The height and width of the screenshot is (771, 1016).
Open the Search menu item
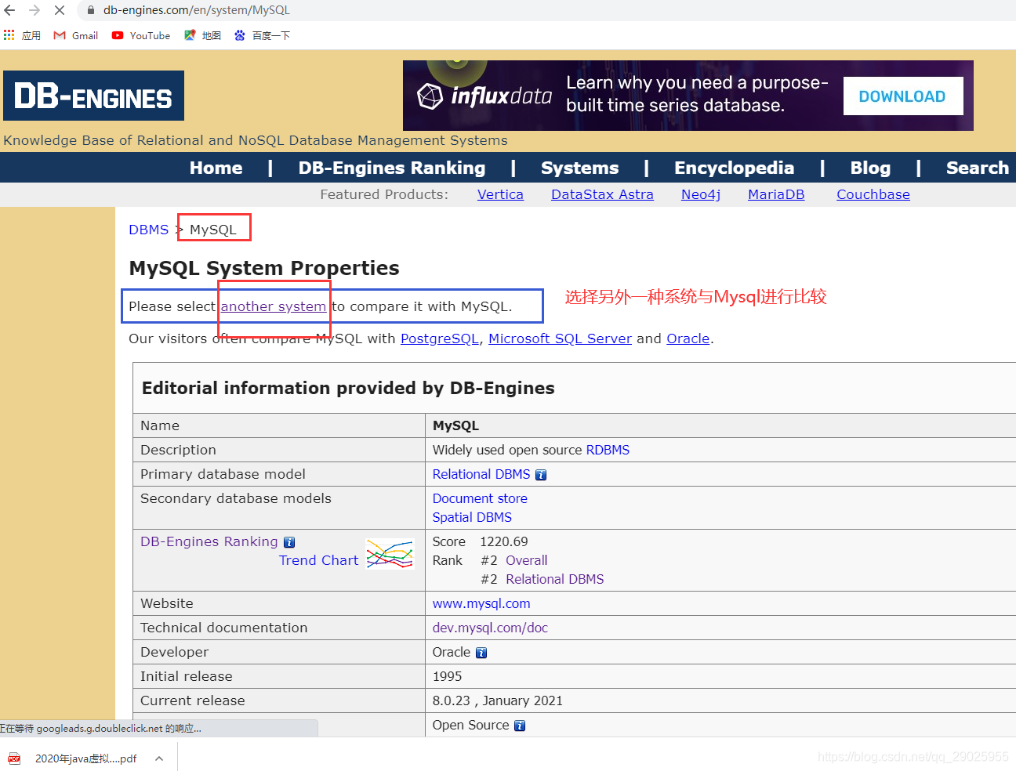pyautogui.click(x=978, y=168)
